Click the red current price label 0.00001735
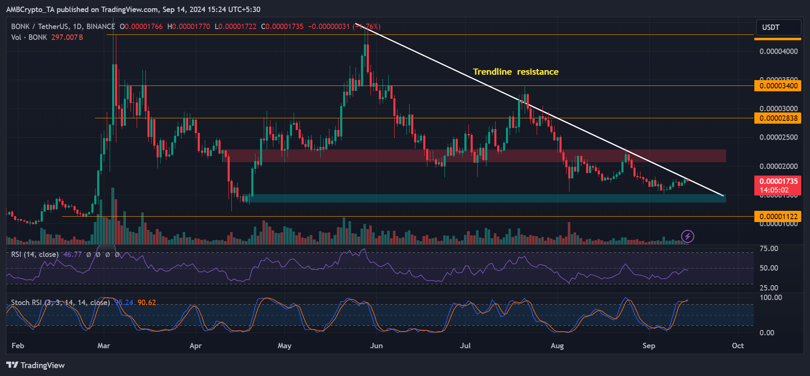This screenshot has width=810, height=376. (x=778, y=181)
